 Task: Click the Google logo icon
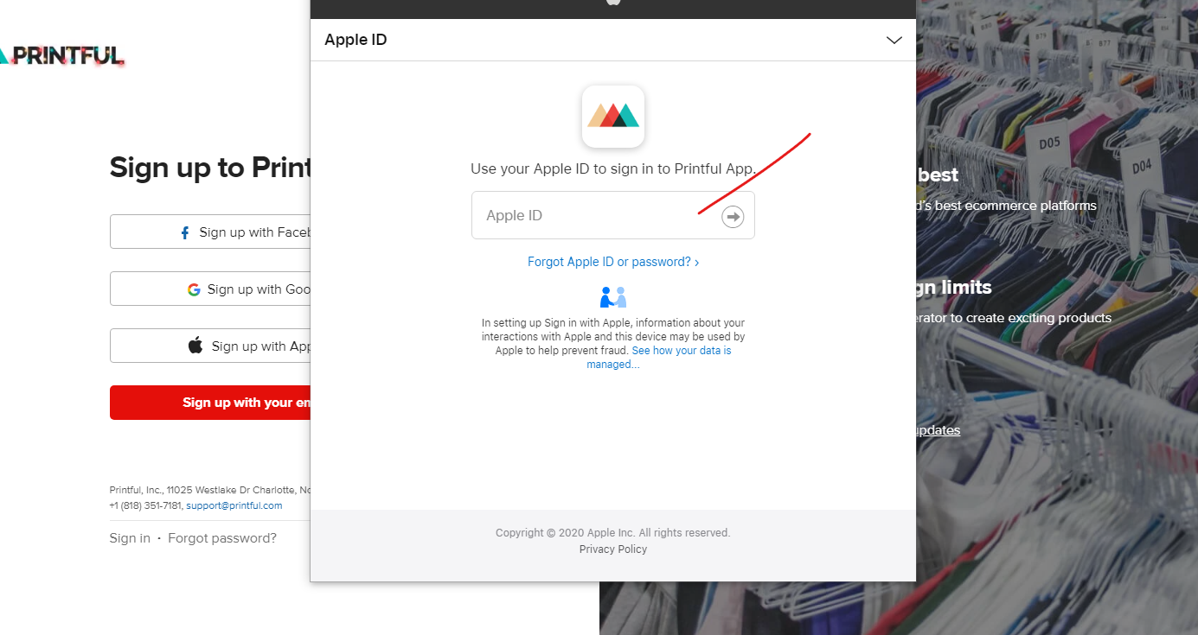point(194,289)
